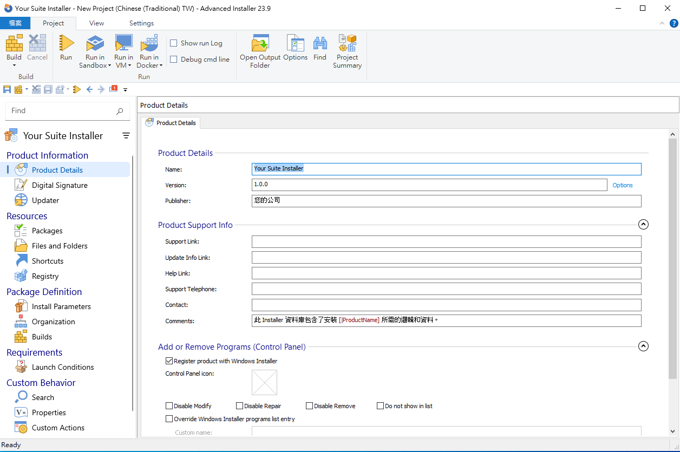Click into the Support Link field
Image resolution: width=680 pixels, height=452 pixels.
click(446, 241)
